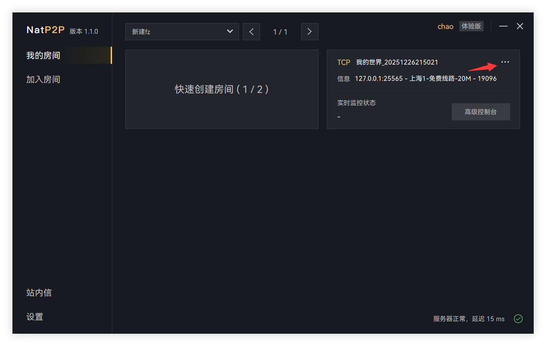
Task: Click room name 我的世界_20251226215021
Action: pos(397,62)
